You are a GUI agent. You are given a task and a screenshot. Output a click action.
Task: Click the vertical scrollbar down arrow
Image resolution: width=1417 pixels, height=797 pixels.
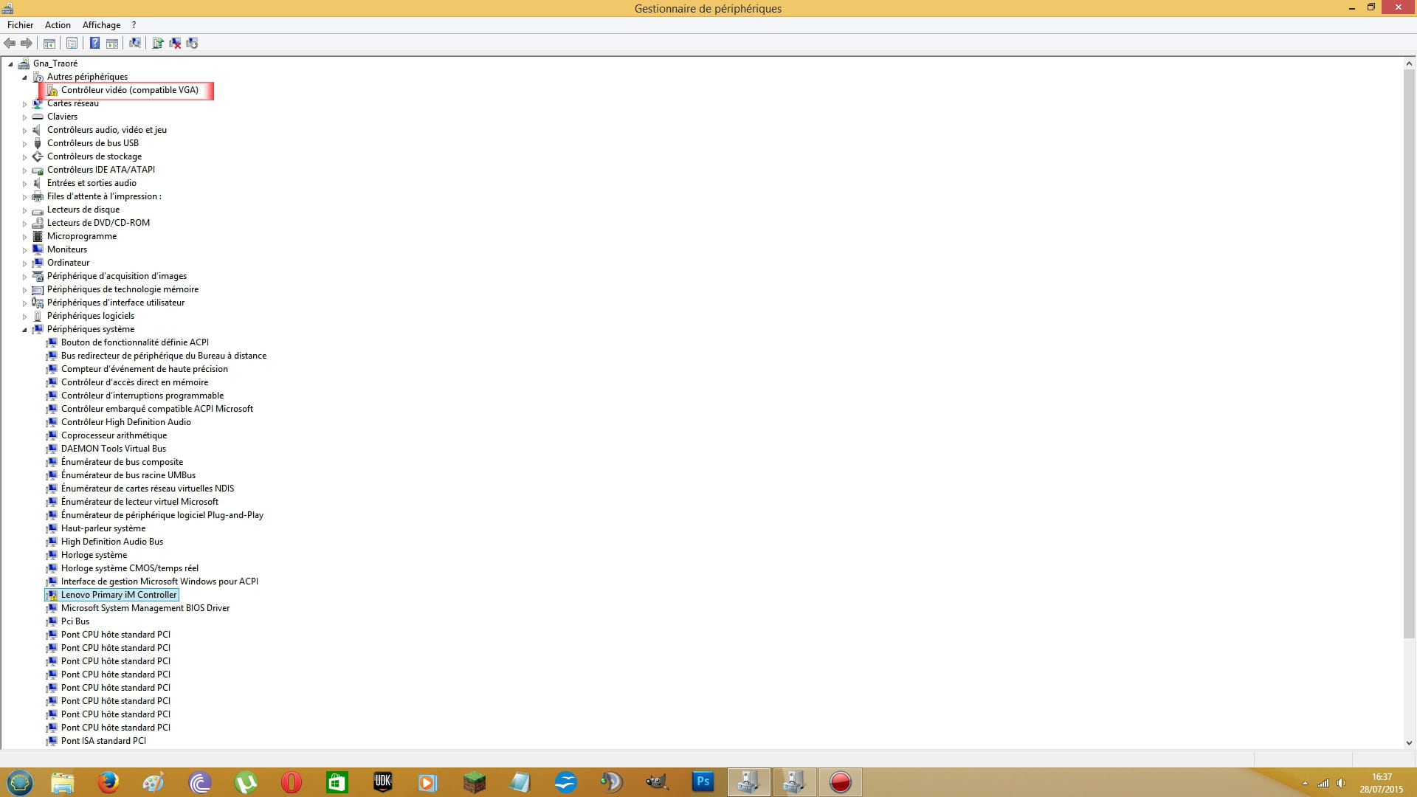1409,743
